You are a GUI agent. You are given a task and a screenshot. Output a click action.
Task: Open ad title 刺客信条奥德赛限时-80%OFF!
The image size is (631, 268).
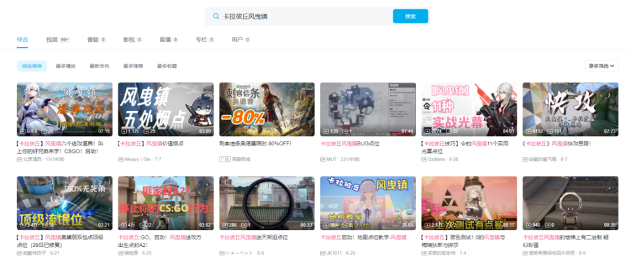click(x=255, y=144)
